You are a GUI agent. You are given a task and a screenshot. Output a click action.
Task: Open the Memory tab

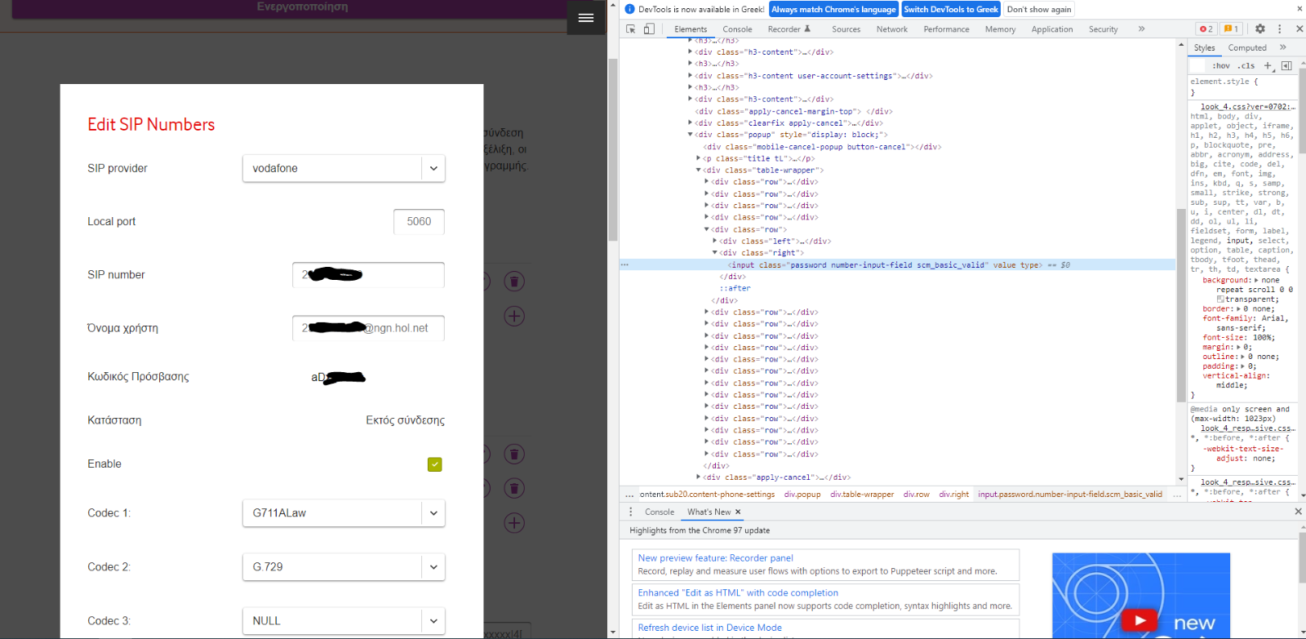[1000, 29]
